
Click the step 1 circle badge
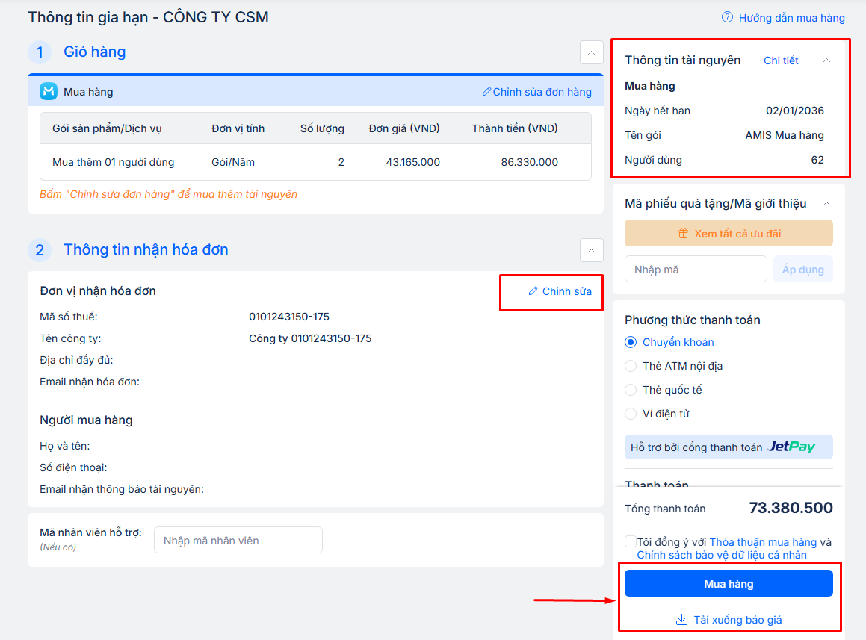click(x=40, y=52)
